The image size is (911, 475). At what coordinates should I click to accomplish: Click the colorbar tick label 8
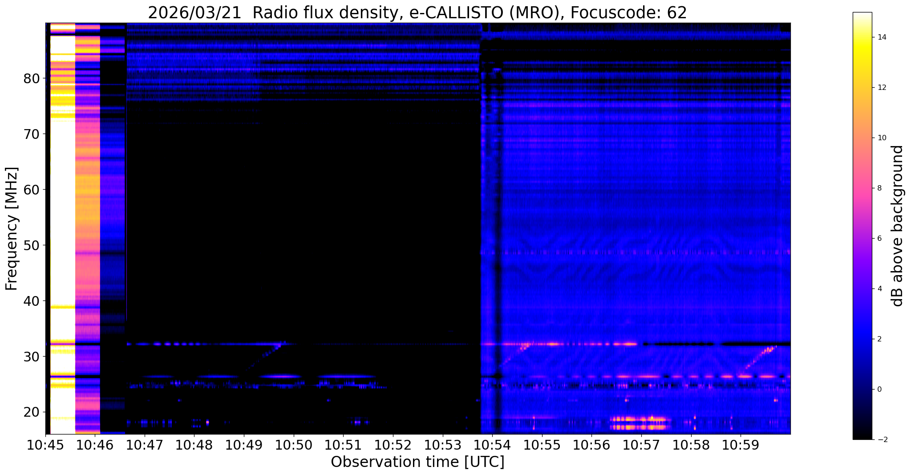tap(879, 188)
